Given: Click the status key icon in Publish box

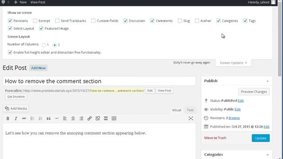Looking at the screenshot, I should click(x=206, y=101).
